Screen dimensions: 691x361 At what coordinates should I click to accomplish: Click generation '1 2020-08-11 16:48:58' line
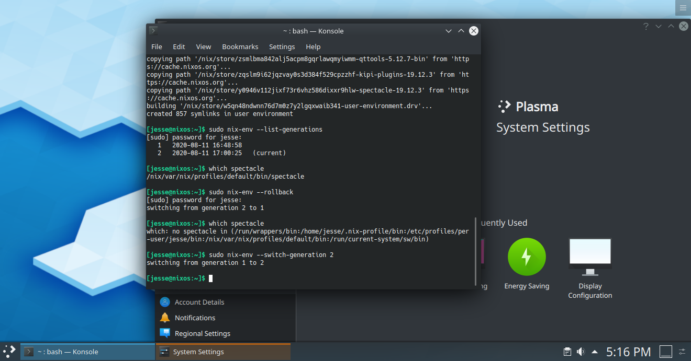[x=199, y=145]
